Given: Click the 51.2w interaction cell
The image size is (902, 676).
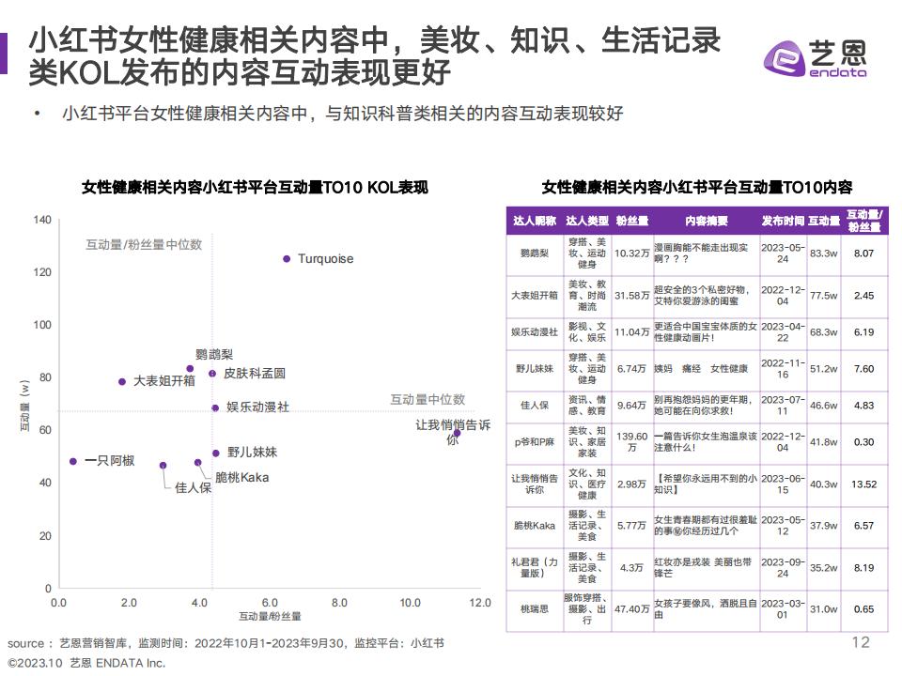Looking at the screenshot, I should coord(823,368).
